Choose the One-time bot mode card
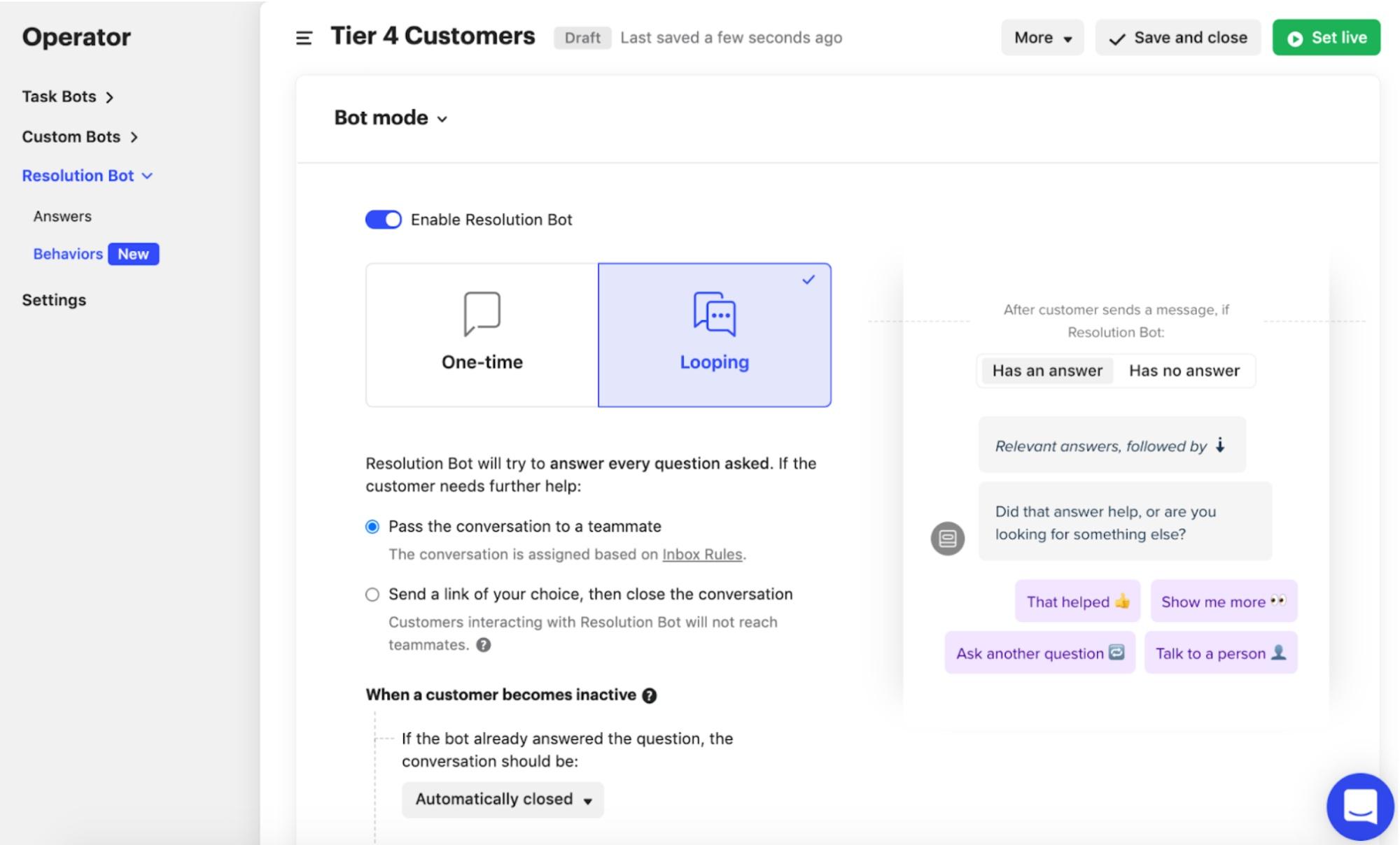 [482, 335]
